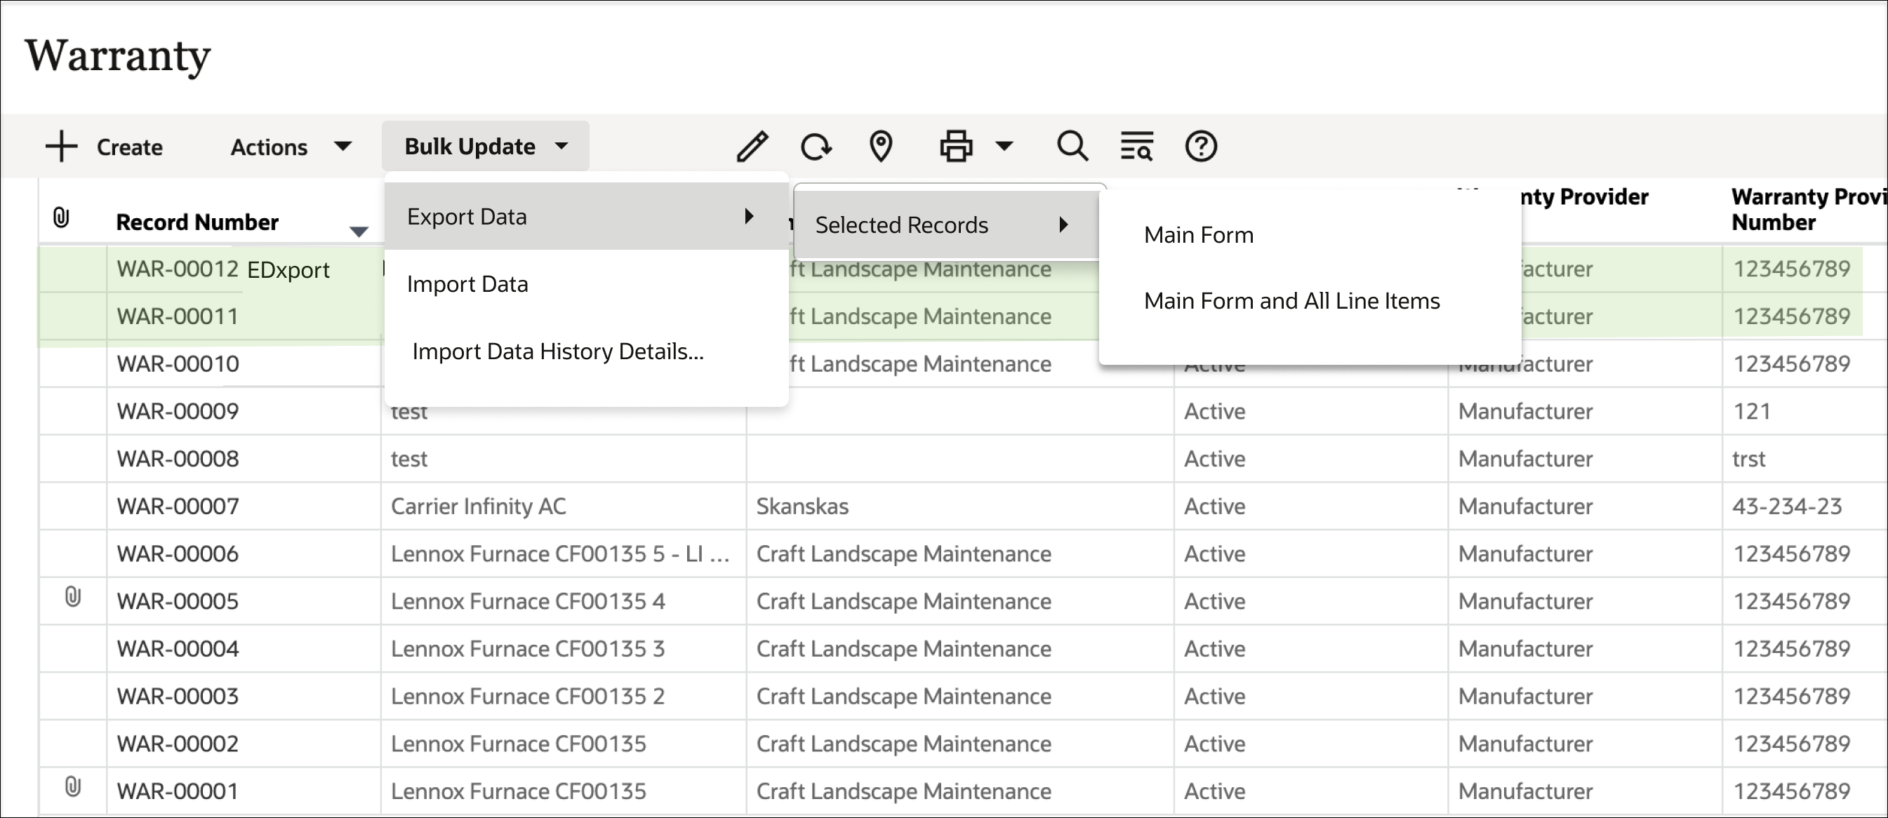Activate the search magnifier icon
1888x818 pixels.
click(1072, 146)
